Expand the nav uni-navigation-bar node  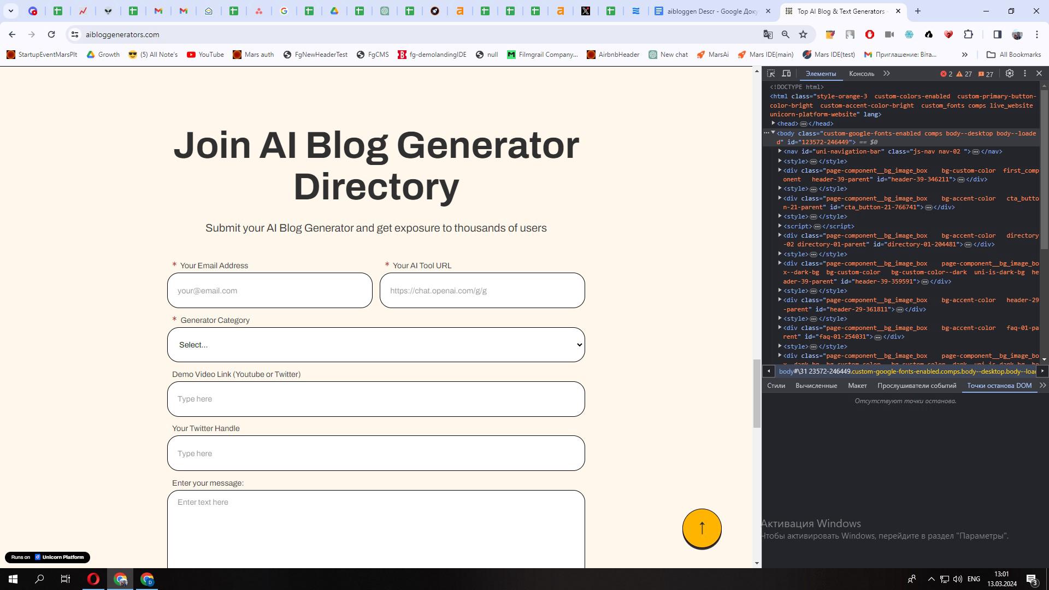780,151
